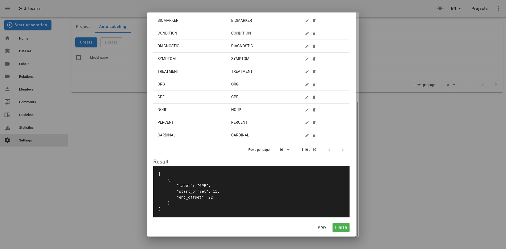Click the green Finish button

click(x=341, y=227)
